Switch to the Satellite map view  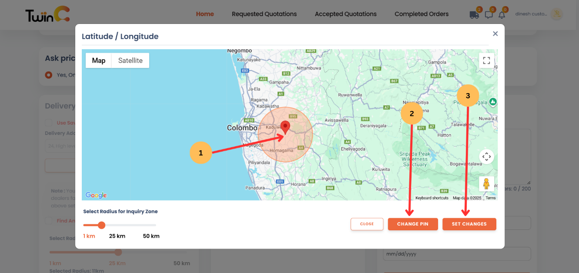(130, 61)
